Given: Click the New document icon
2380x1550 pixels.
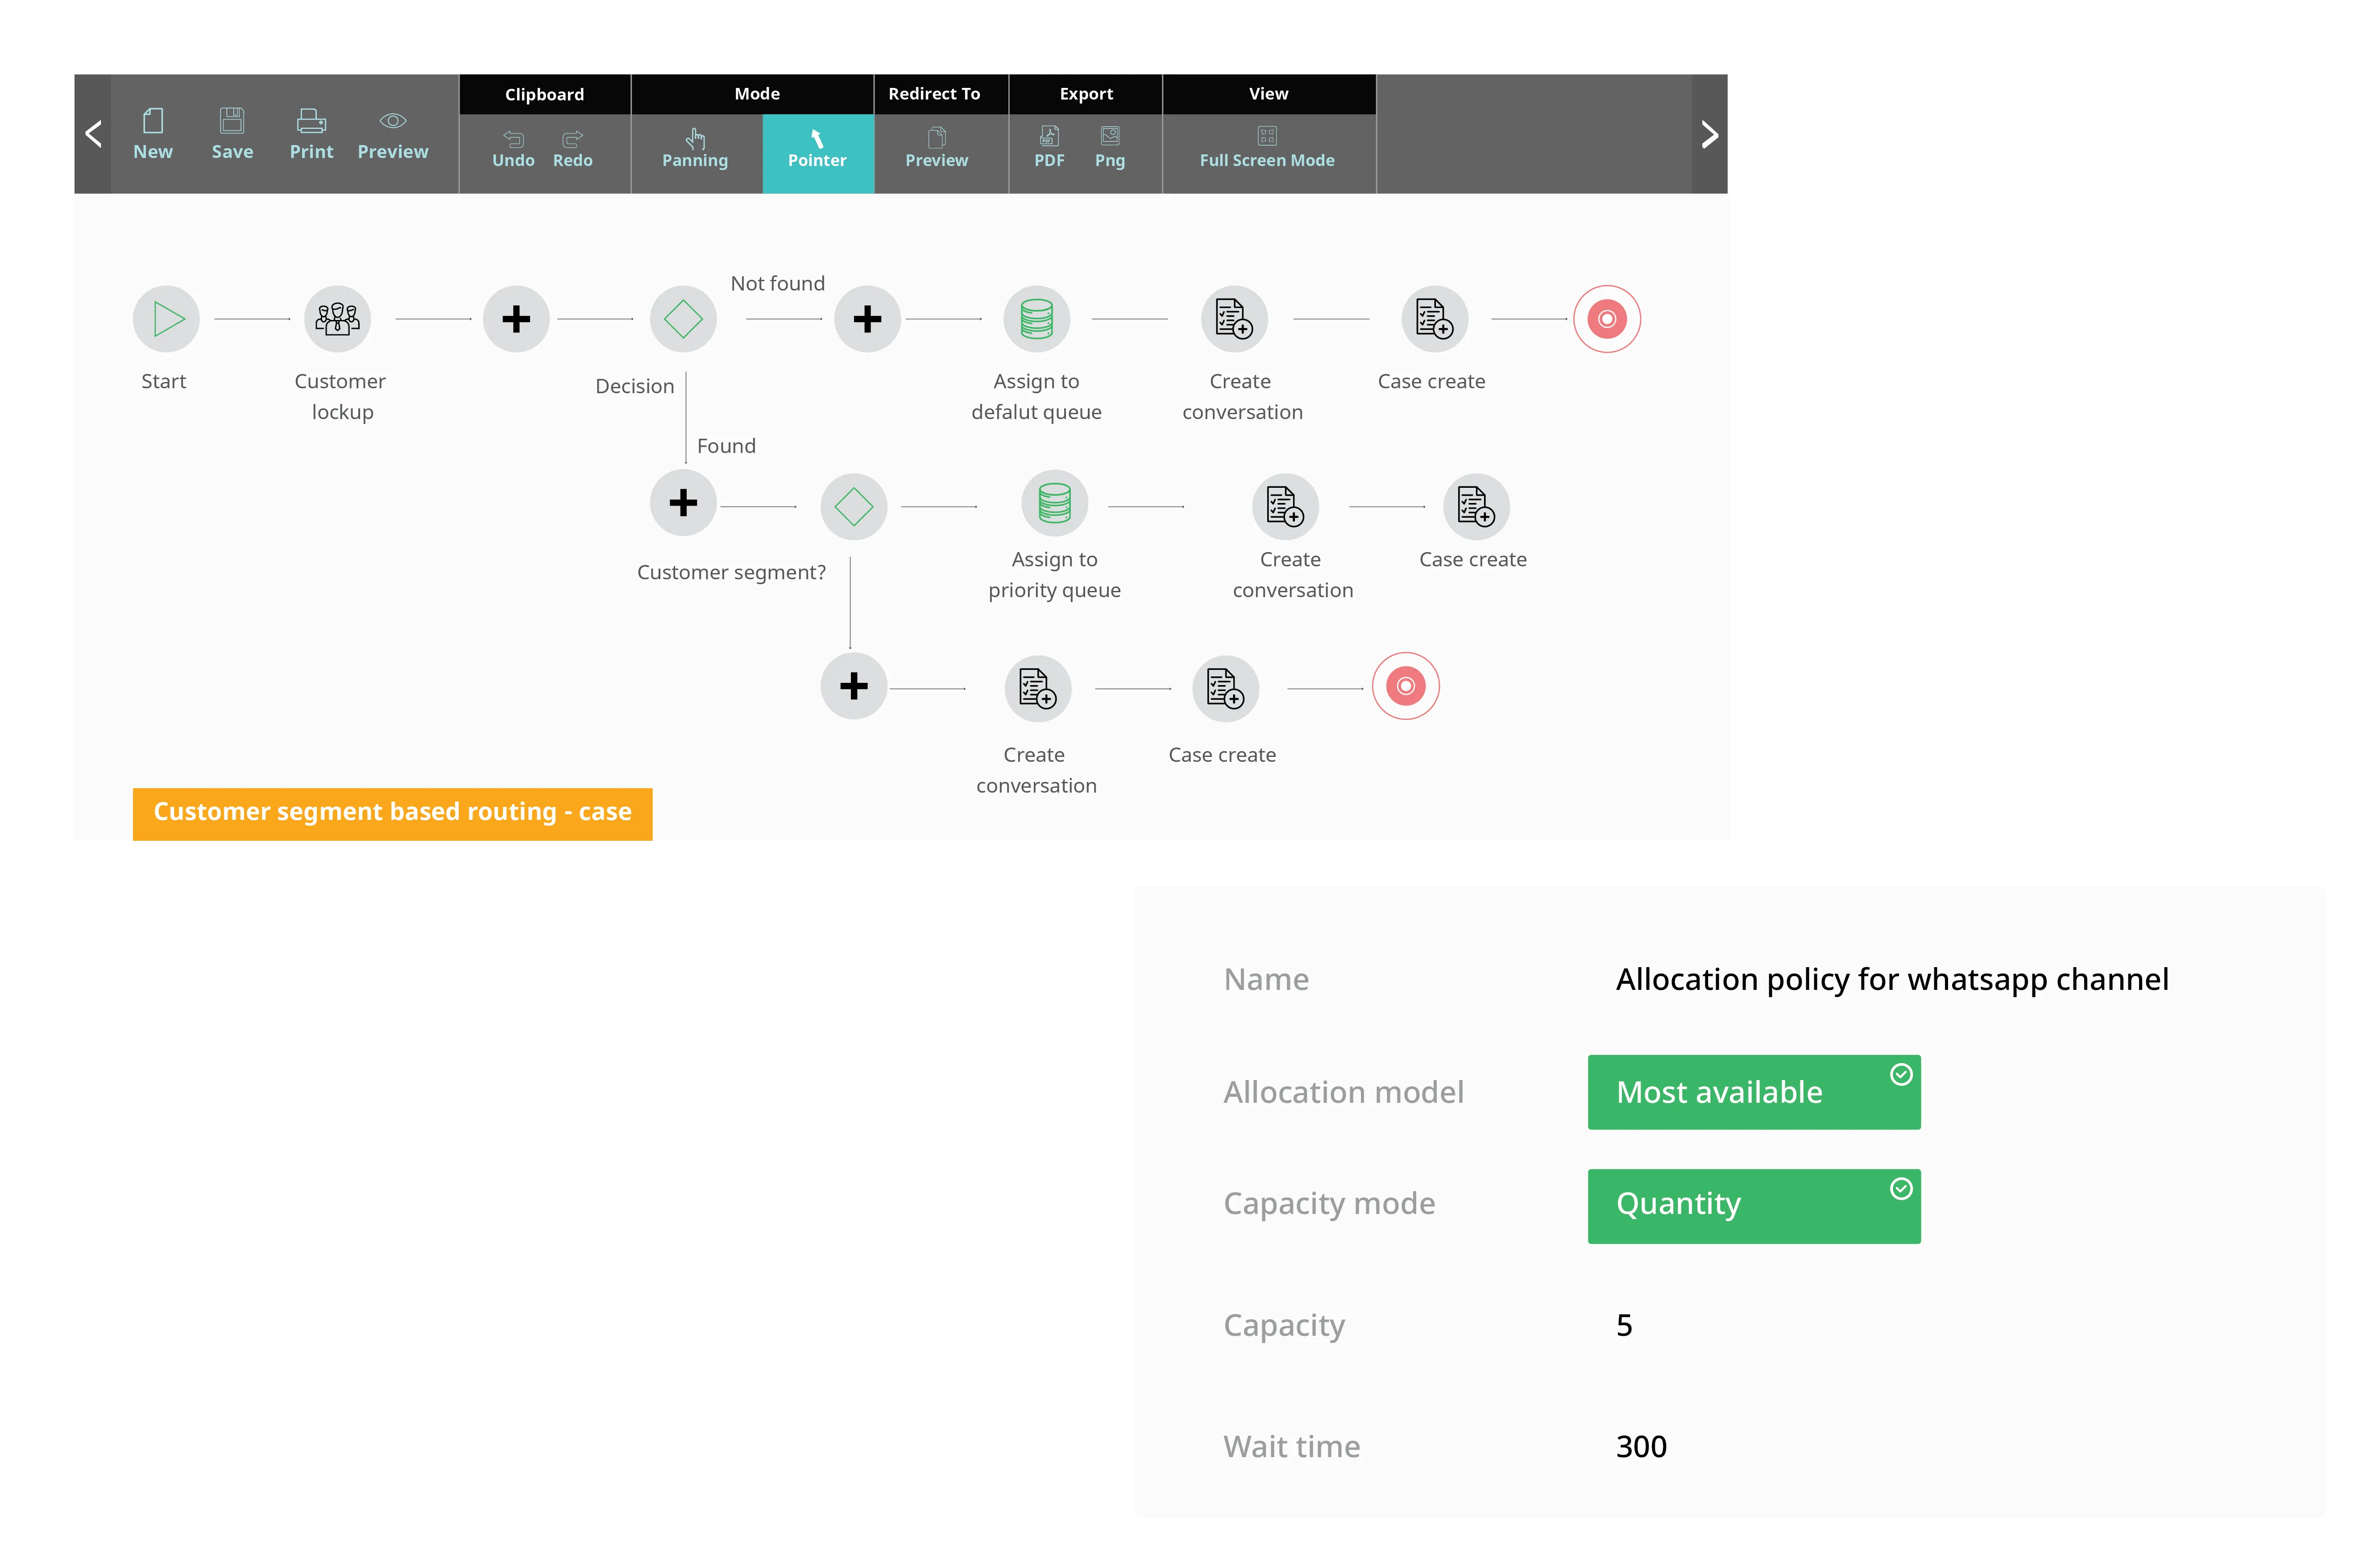Looking at the screenshot, I should (x=153, y=122).
